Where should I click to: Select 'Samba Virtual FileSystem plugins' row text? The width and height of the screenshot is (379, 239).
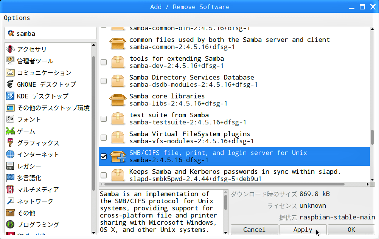[x=190, y=134]
